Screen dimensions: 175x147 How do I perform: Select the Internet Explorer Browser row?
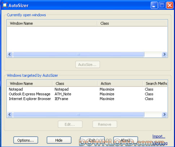click(87, 99)
